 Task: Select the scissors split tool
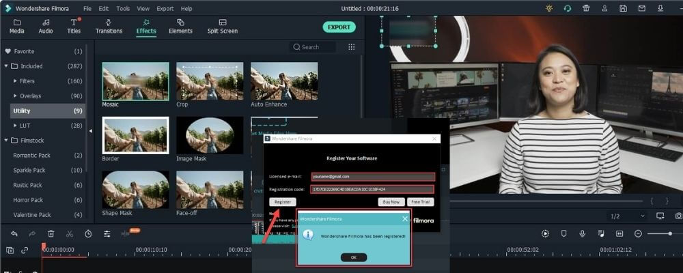70,233
